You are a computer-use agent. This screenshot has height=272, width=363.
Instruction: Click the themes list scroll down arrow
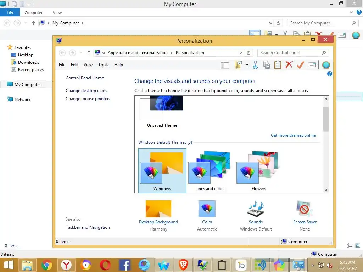point(326,190)
